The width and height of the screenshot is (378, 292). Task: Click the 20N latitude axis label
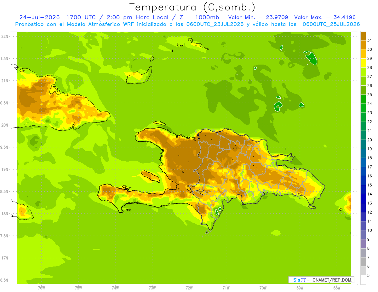pos(5,125)
